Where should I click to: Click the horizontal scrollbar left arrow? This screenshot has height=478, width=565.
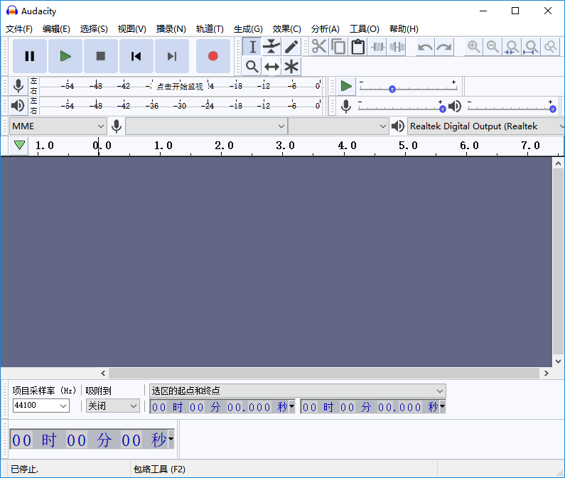(x=103, y=373)
